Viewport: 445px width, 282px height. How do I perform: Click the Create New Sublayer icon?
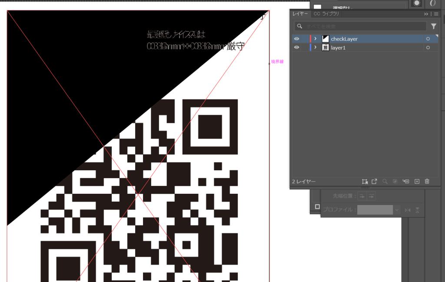click(x=406, y=181)
